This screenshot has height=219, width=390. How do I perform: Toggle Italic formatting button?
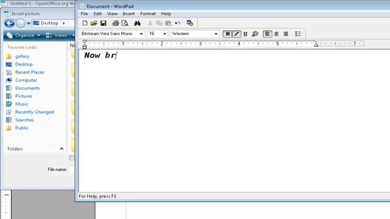(236, 34)
